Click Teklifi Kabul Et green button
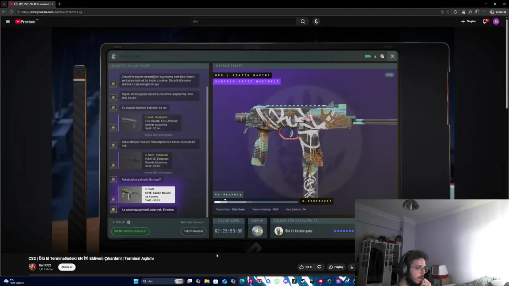Image resolution: width=509 pixels, height=286 pixels. click(x=130, y=231)
